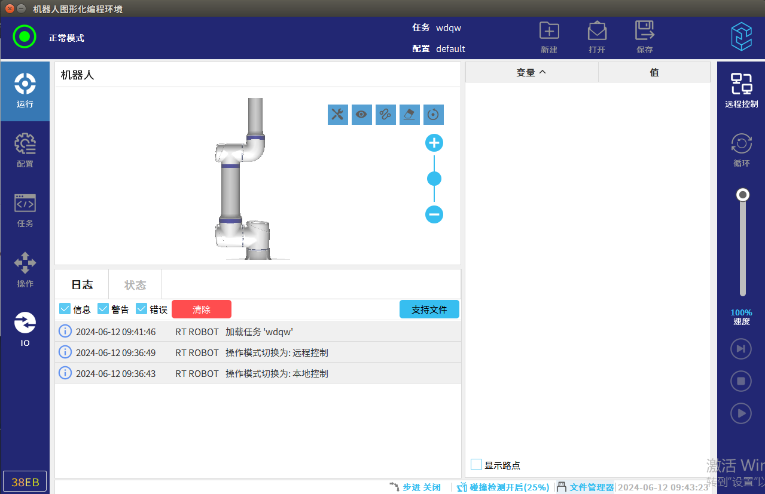
Task: Sort by the 变量 column header
Action: pos(531,72)
